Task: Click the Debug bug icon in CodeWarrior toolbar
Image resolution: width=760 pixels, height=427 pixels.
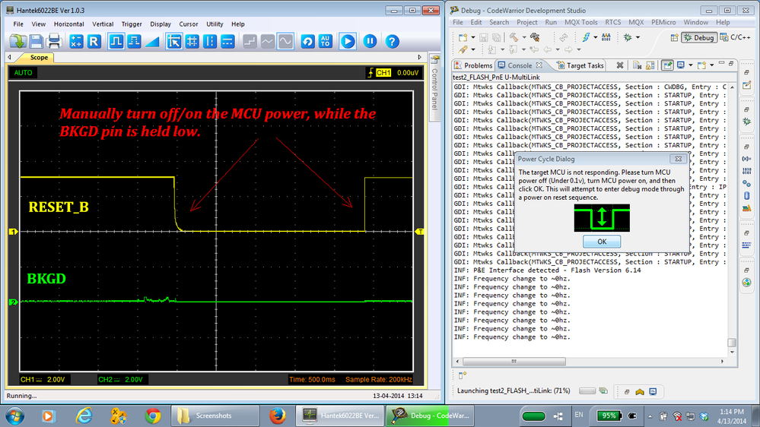Action: tap(628, 37)
